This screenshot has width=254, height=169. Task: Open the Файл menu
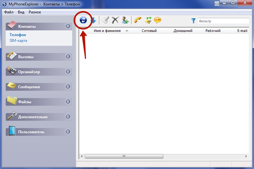pyautogui.click(x=9, y=12)
